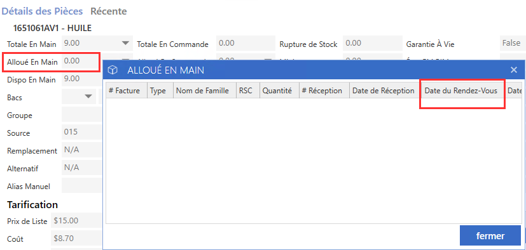Click the Rupture de Stock label
The image size is (526, 250).
click(308, 44)
